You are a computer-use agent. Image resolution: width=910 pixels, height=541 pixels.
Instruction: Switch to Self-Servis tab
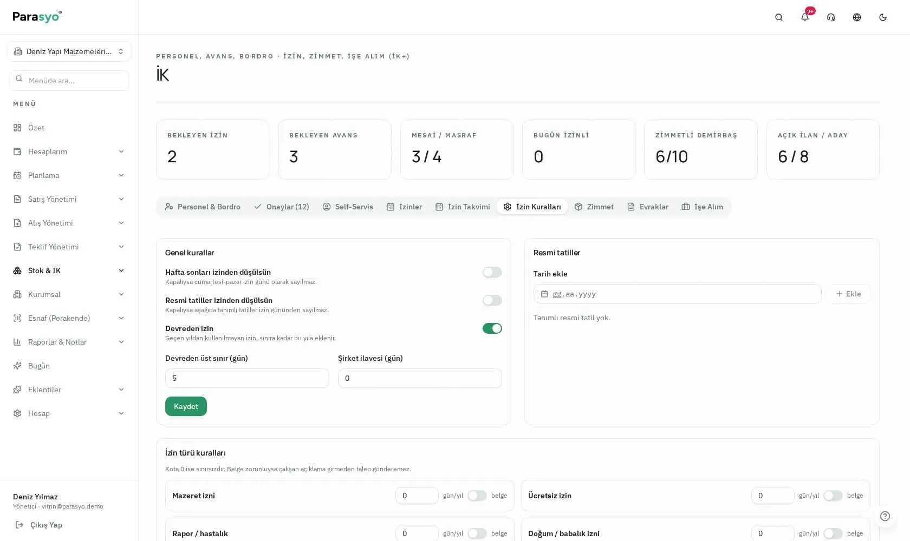tap(348, 207)
